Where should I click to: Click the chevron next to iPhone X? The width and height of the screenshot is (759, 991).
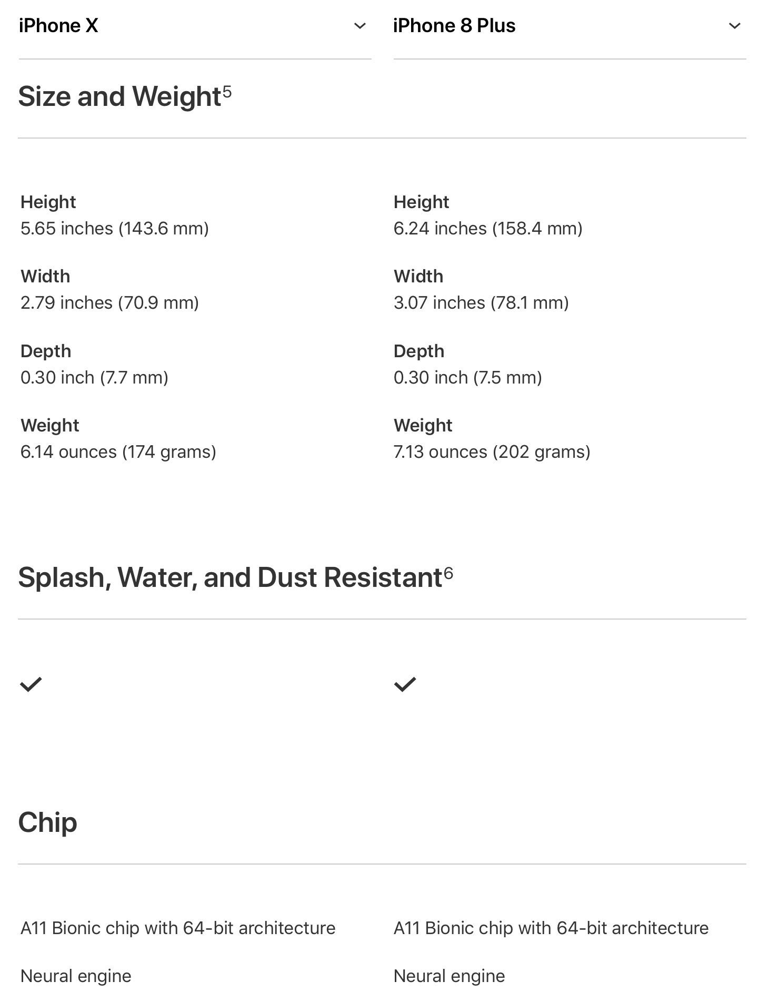pos(359,26)
